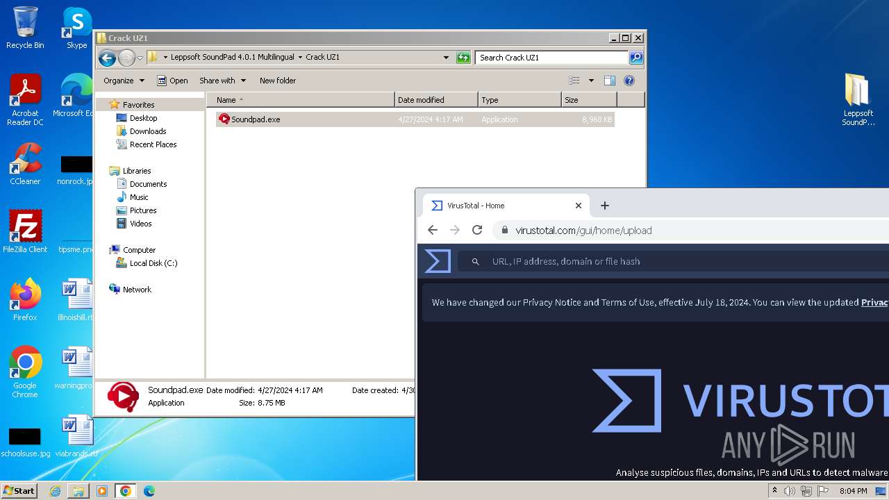
Task: Open Pictures library in navigation pane
Action: 143,210
